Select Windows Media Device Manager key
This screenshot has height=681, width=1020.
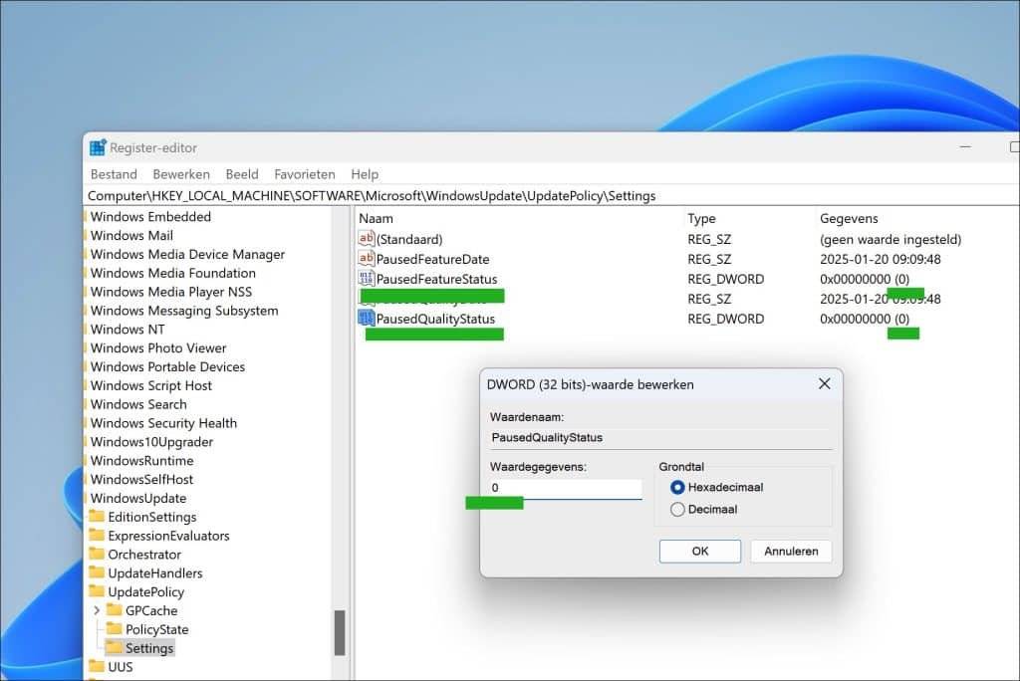click(x=187, y=254)
